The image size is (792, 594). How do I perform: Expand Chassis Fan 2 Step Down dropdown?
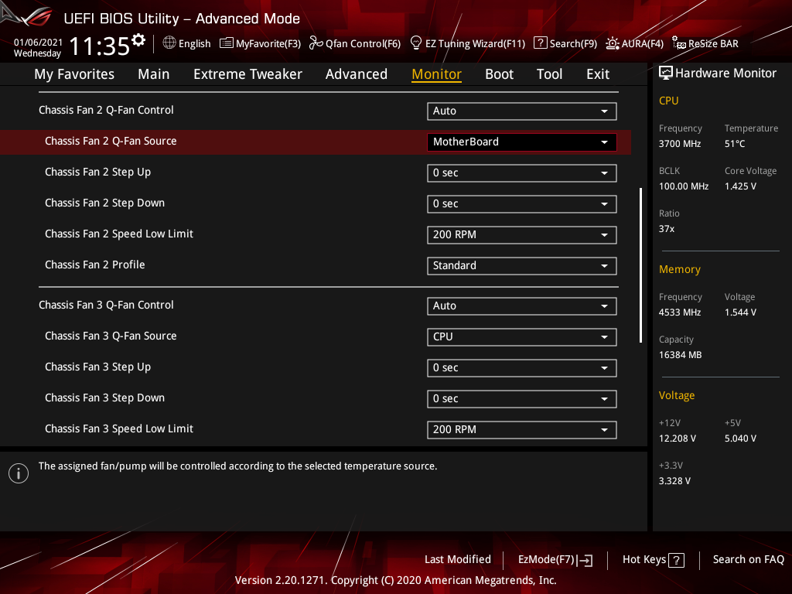point(522,204)
